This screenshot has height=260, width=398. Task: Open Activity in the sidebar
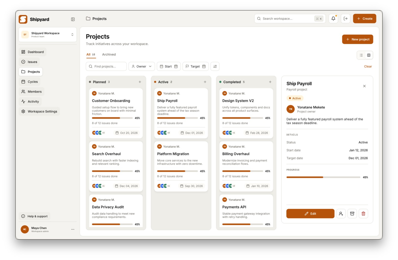point(30,102)
